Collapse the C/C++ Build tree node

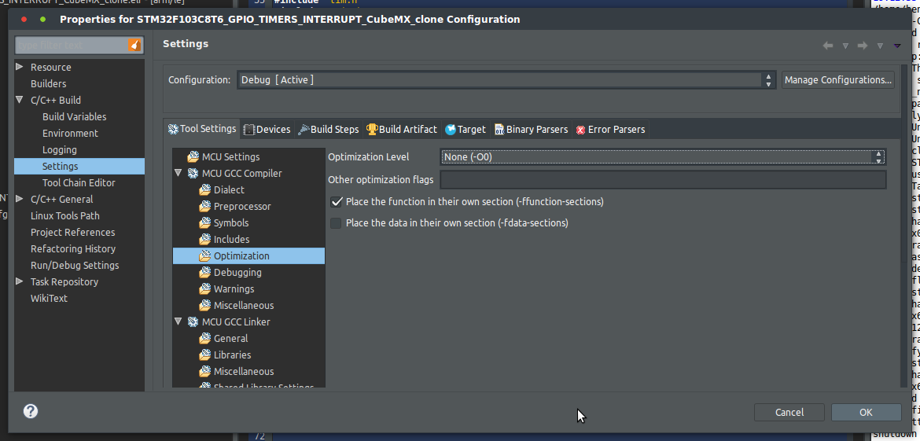point(20,101)
